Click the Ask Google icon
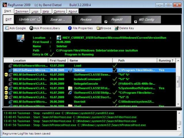The height and width of the screenshot is (138, 184). tap(7, 28)
